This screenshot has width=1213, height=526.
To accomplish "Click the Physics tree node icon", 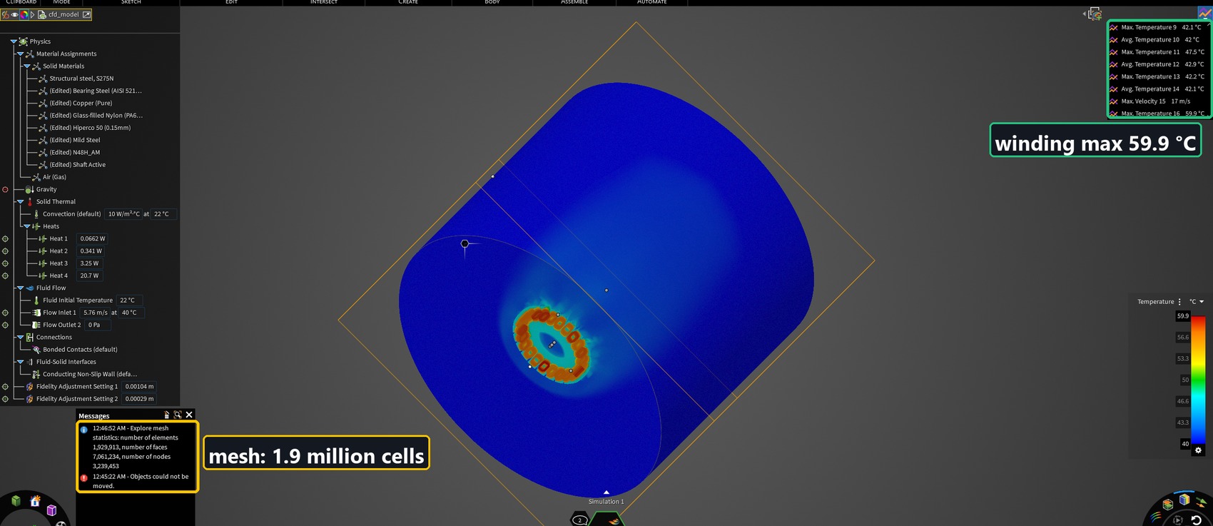I will pyautogui.click(x=24, y=41).
